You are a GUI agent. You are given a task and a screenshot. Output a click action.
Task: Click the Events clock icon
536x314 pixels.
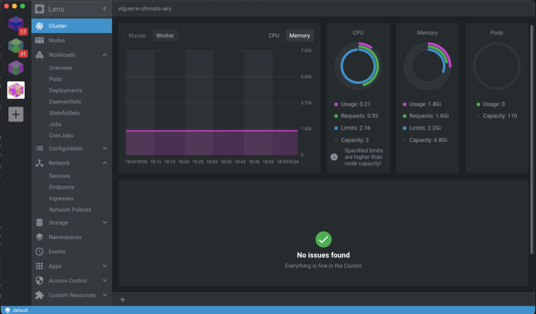39,252
